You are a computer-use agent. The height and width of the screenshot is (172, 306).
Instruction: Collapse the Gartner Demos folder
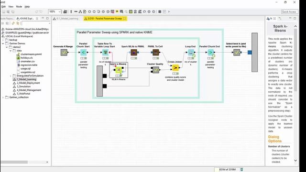[3, 43]
